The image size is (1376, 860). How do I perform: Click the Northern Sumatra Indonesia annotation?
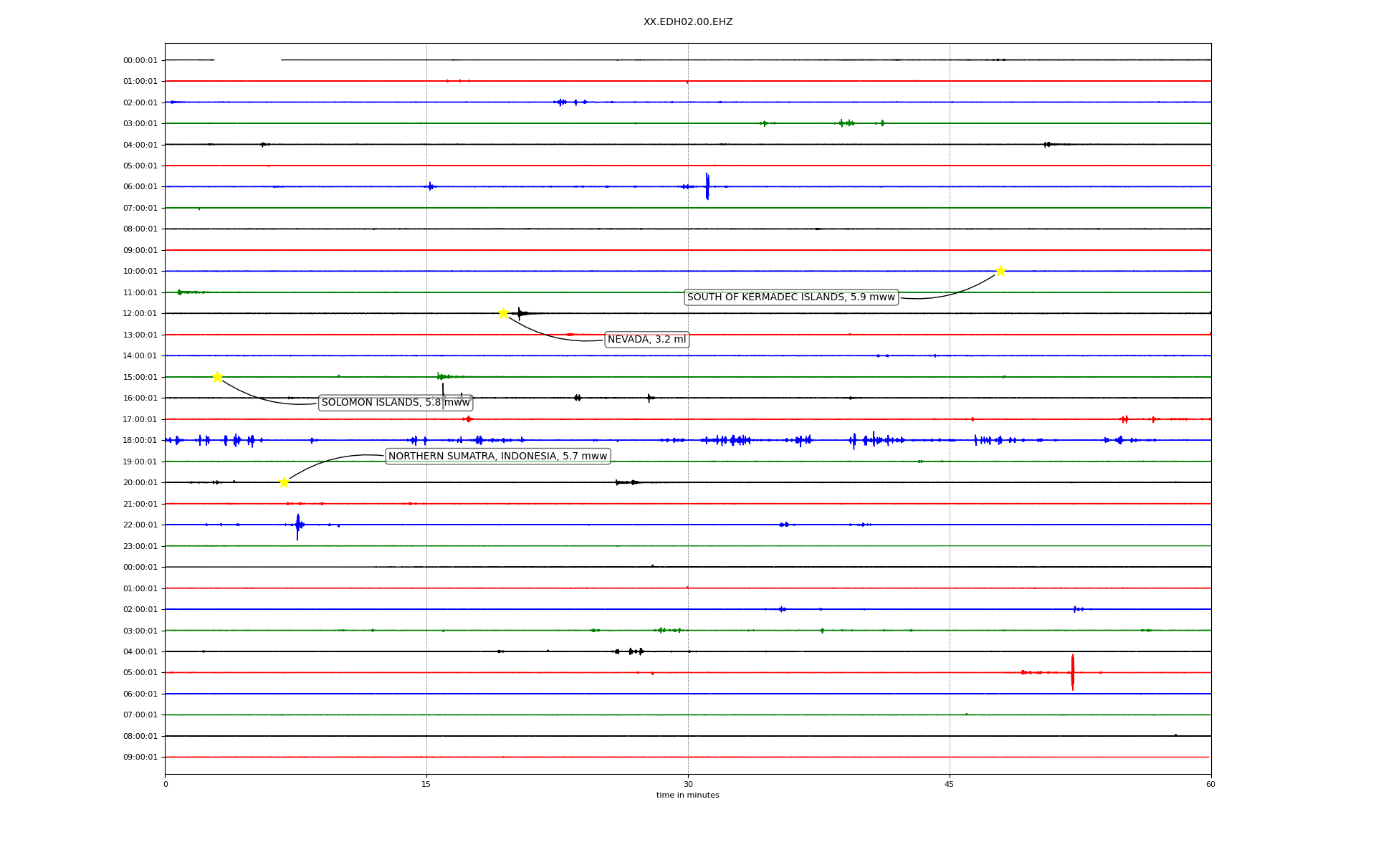tap(497, 457)
